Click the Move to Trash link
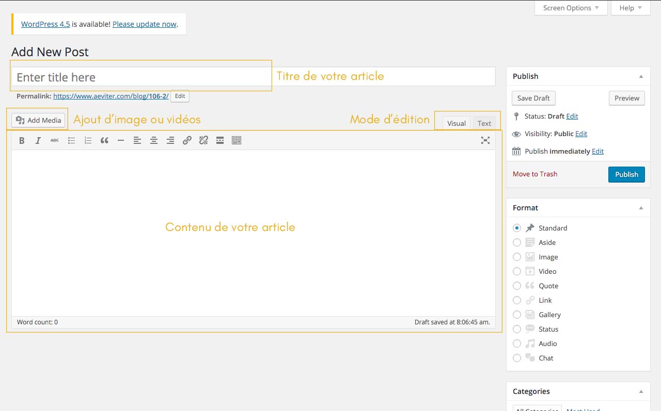Viewport: 661px width, 411px height. [x=535, y=174]
